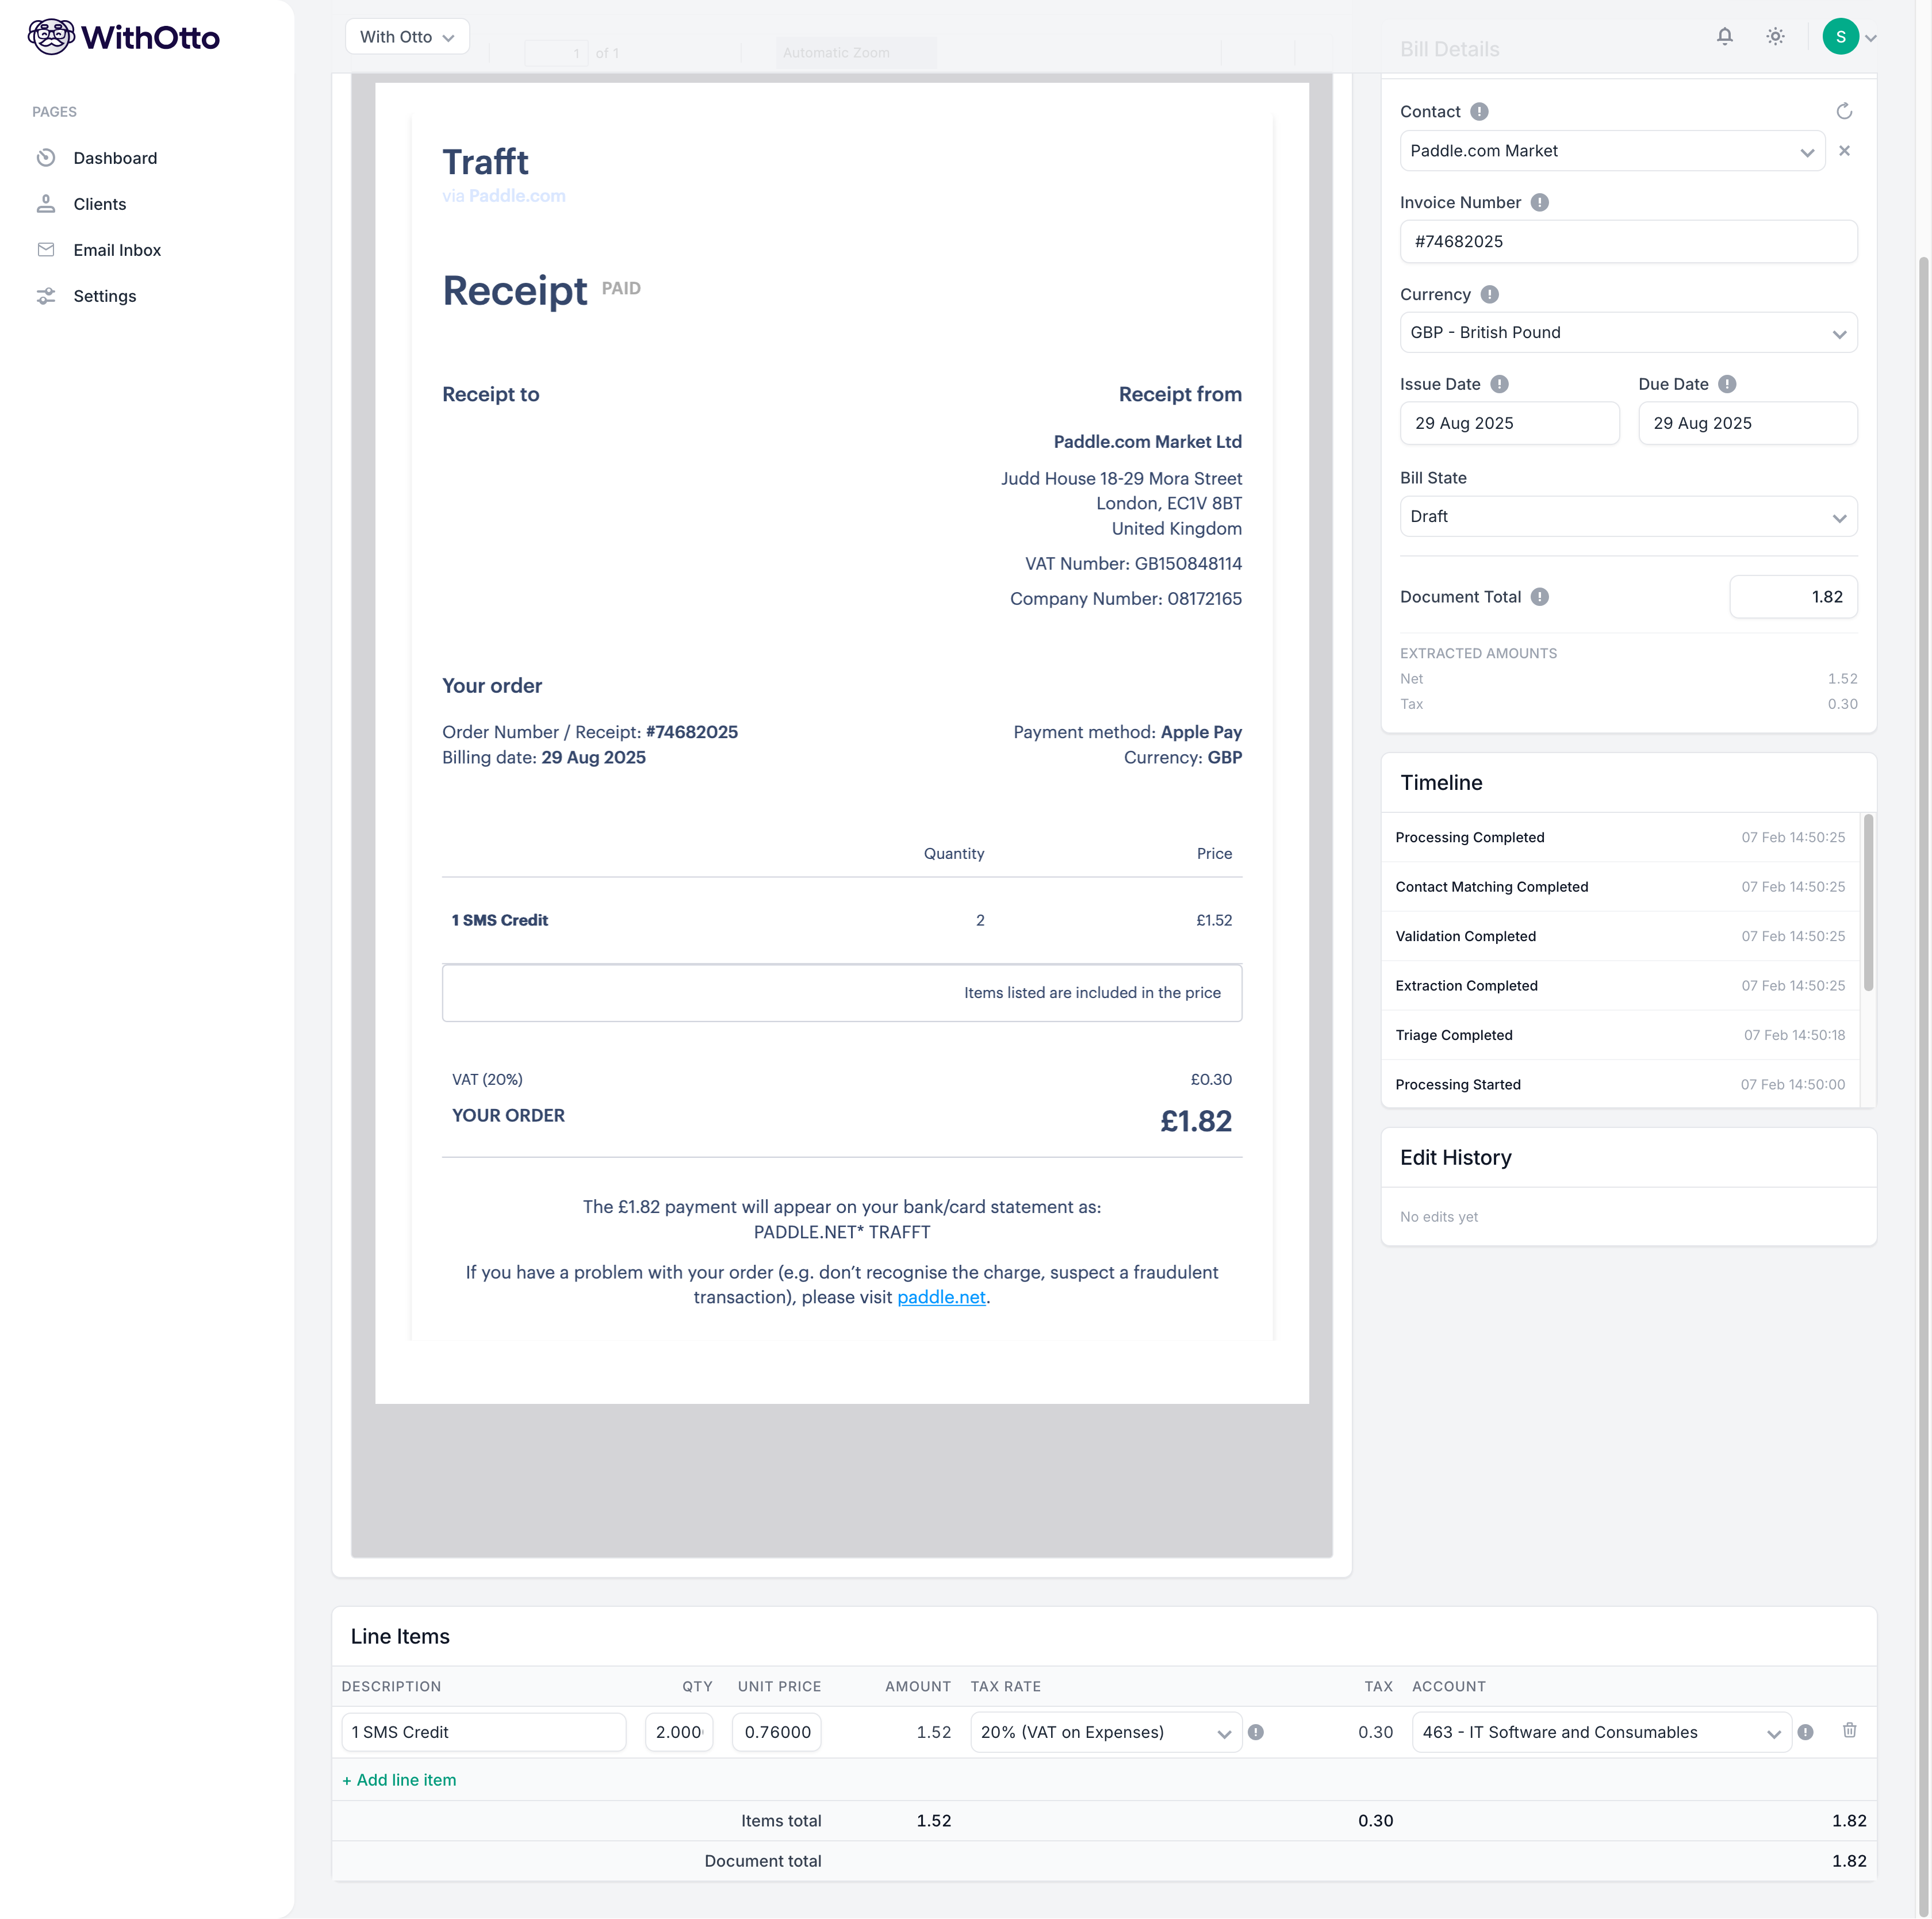Open the notifications bell
Screen dimensions: 1932x1919
(1725, 37)
